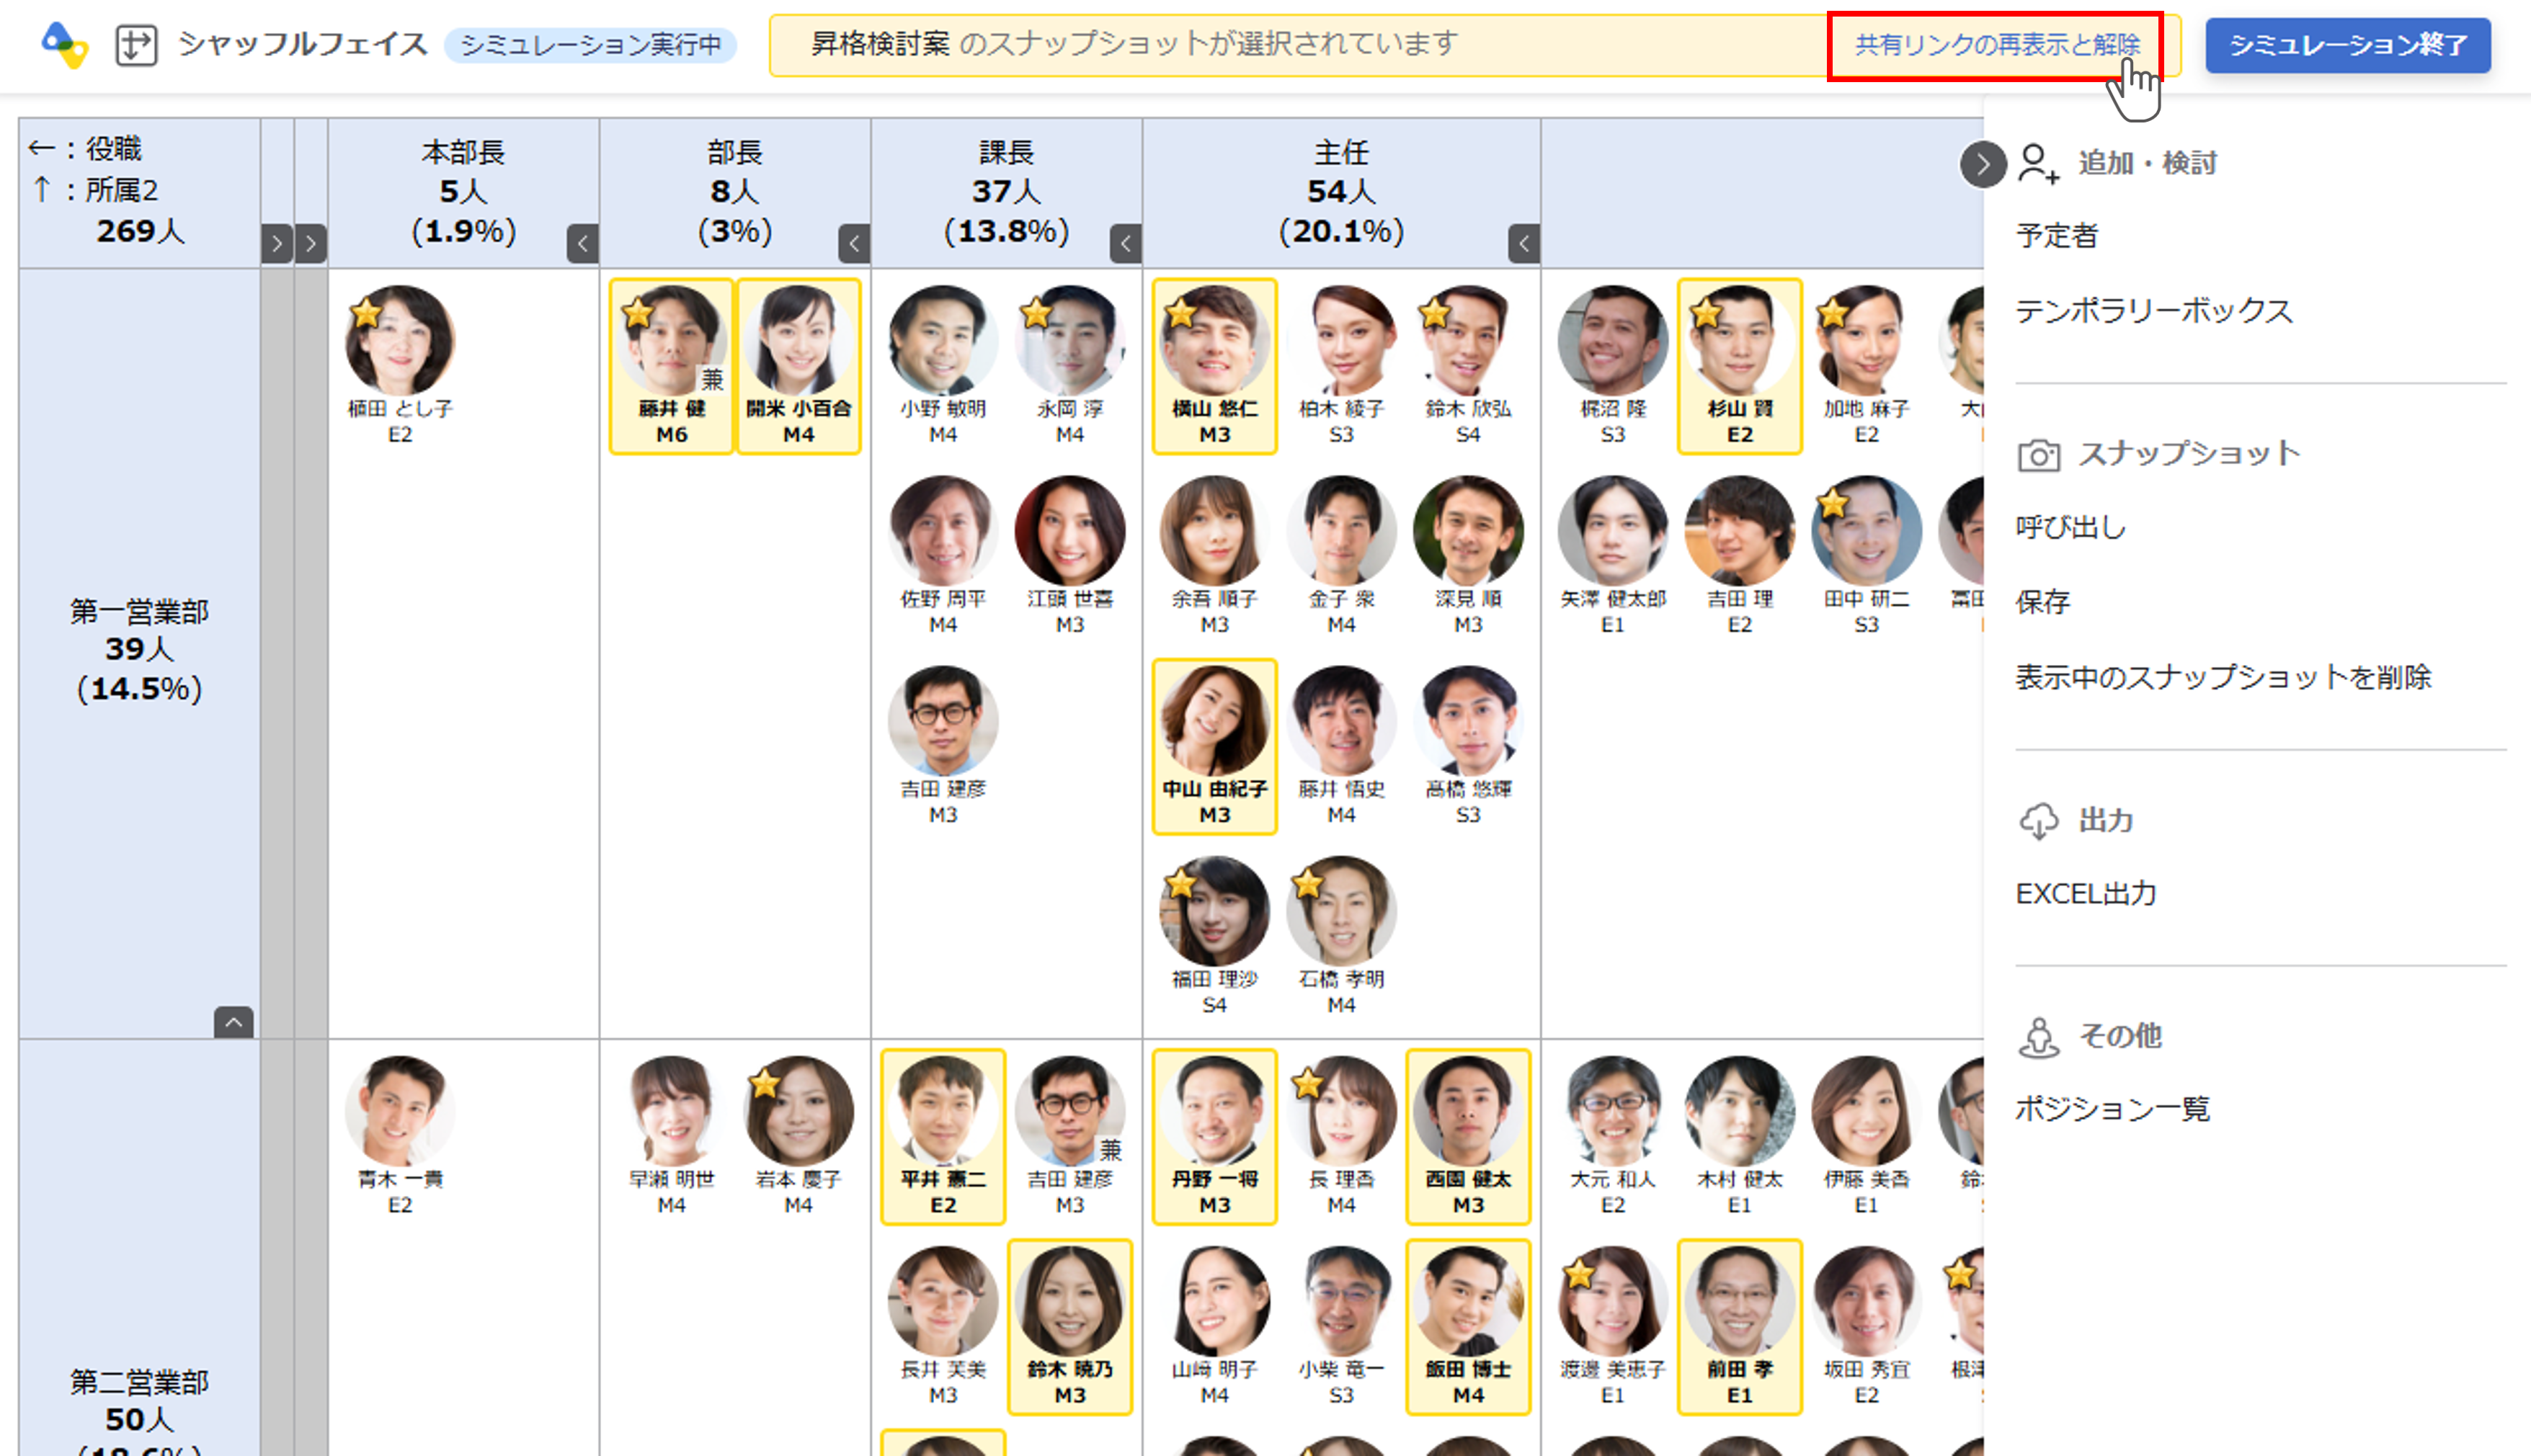Click the 追加・検討 person-add icon
2531x1456 pixels.
2038,163
